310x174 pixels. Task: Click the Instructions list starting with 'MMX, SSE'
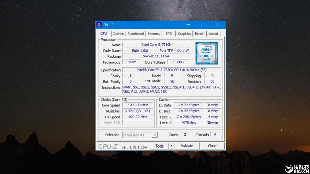172,89
